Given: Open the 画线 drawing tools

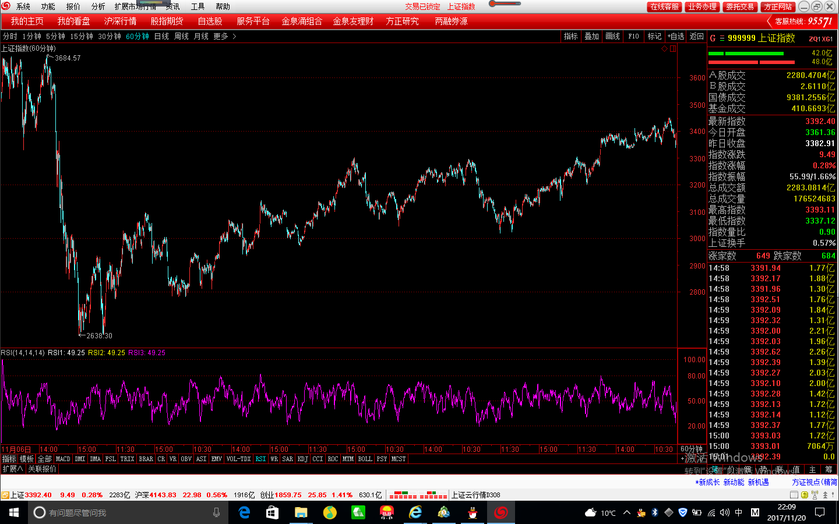Looking at the screenshot, I should [x=612, y=36].
